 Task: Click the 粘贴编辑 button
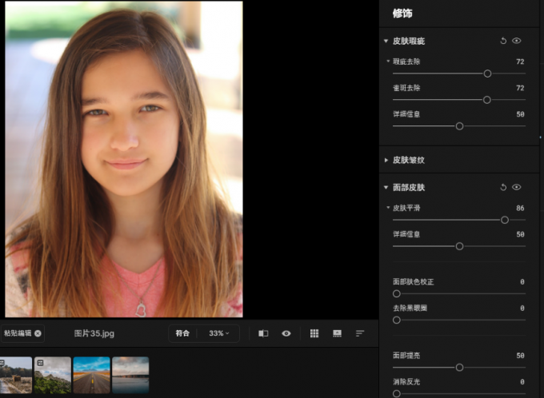click(x=18, y=333)
